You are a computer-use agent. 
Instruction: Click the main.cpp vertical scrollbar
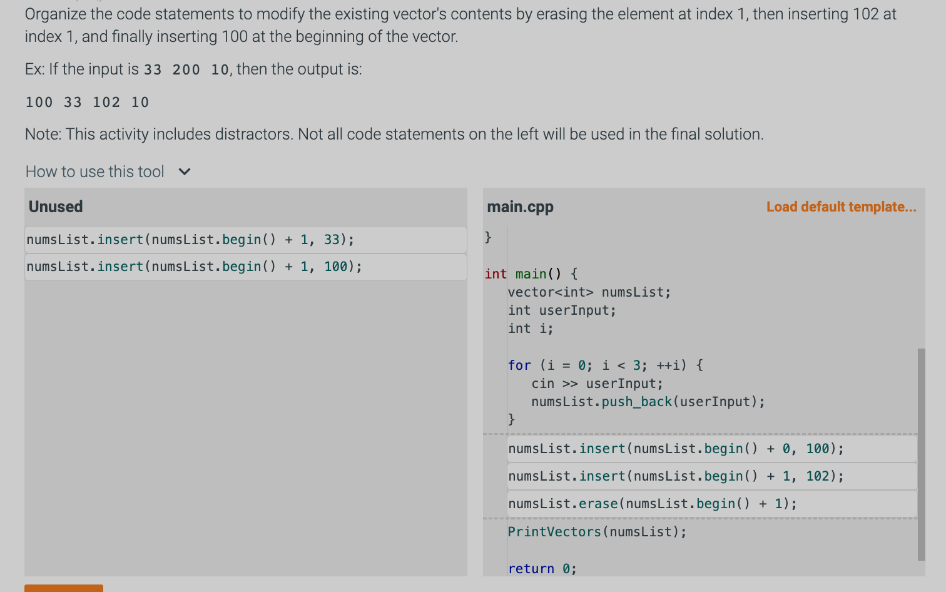click(921, 454)
